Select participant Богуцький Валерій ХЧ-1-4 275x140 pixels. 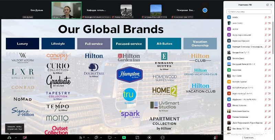click(249, 64)
